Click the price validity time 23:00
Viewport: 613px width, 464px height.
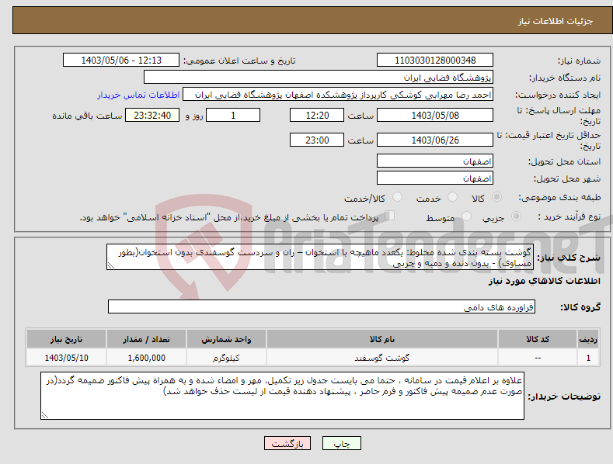(317, 140)
